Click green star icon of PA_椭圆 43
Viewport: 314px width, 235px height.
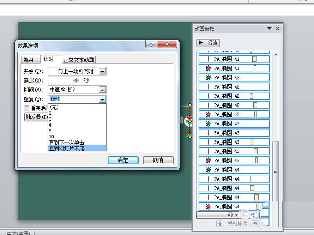point(208,123)
